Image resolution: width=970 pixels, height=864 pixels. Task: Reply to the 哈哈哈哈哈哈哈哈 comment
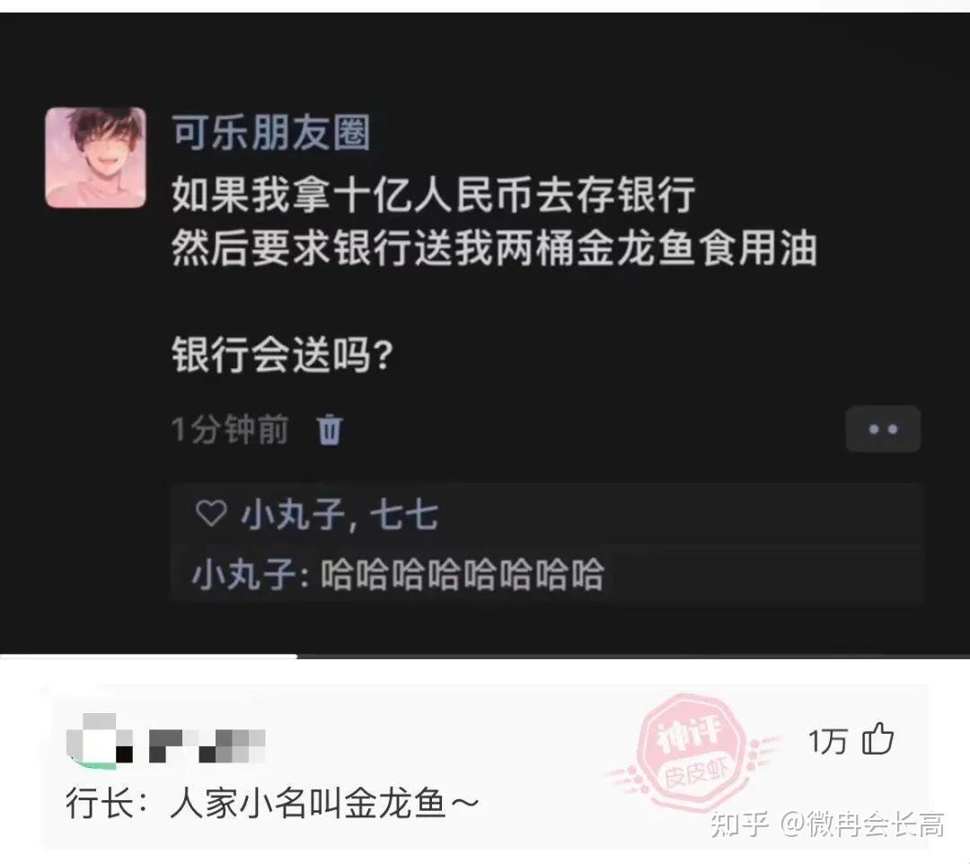463,574
